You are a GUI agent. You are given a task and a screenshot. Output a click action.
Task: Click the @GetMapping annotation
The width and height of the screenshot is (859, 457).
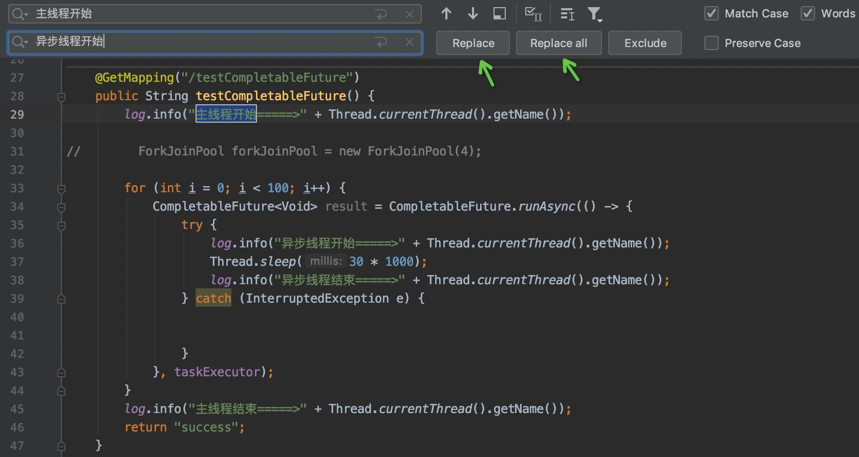pyautogui.click(x=135, y=78)
